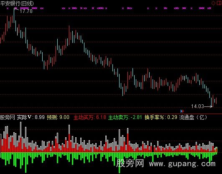Click the 流通盘（亿） label
This screenshot has height=174, width=222.
(x=193, y=117)
